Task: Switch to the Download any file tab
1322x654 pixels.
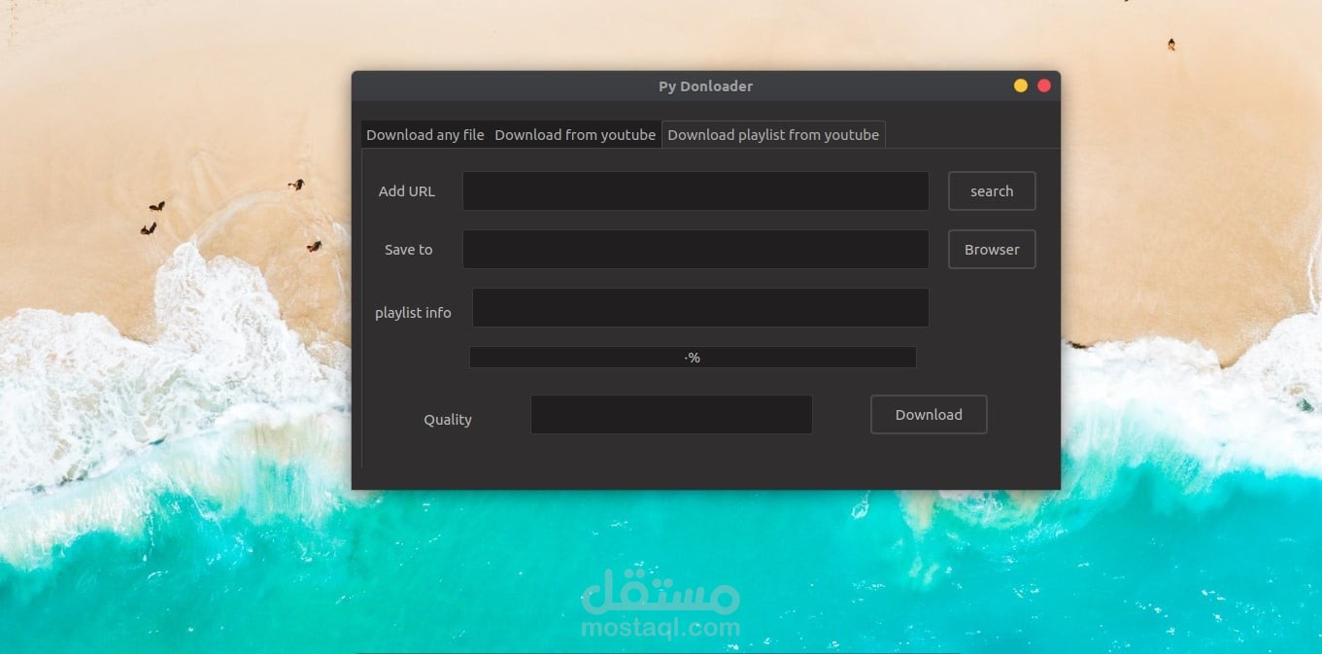Action: coord(425,135)
